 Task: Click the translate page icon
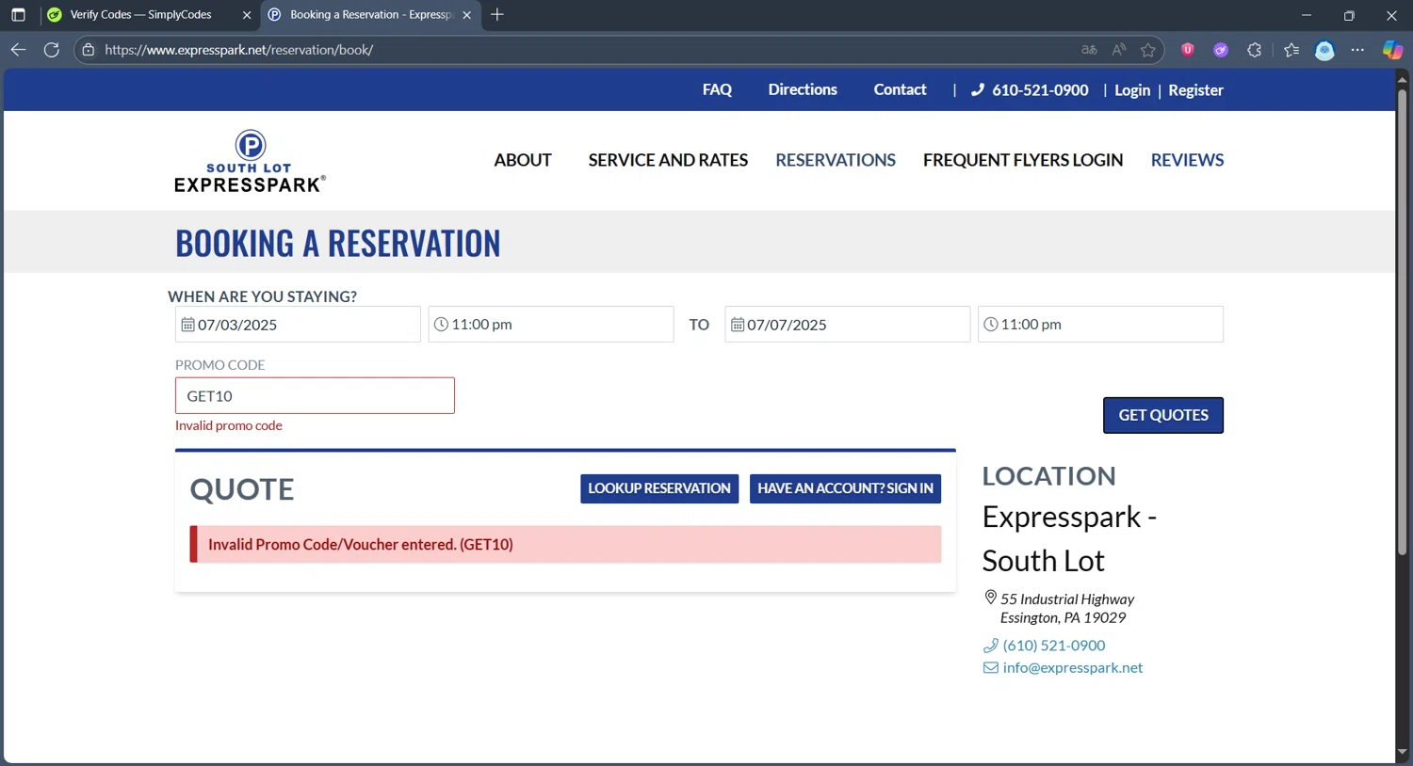click(1089, 50)
